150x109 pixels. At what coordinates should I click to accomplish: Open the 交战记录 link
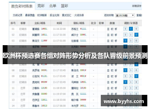[18, 15]
